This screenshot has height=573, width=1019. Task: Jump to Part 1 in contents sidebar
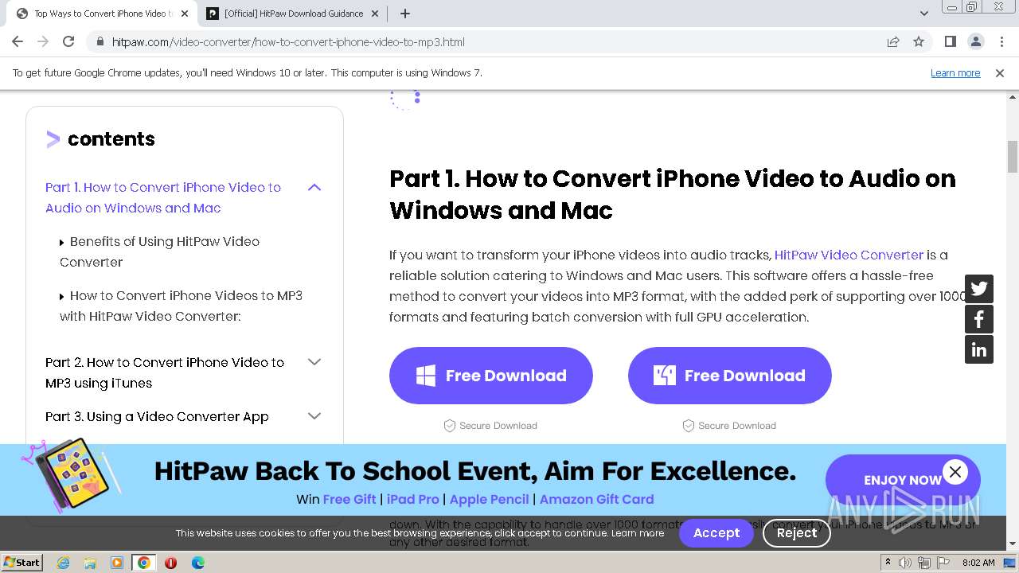[x=163, y=198]
